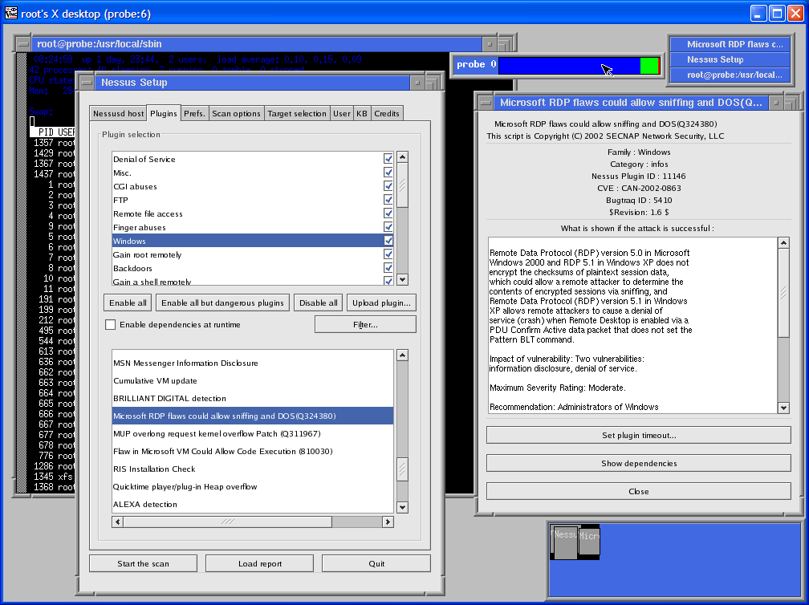809x605 pixels.
Task: Select MSN Messenger Information Disclosure plugin
Action: coord(253,363)
